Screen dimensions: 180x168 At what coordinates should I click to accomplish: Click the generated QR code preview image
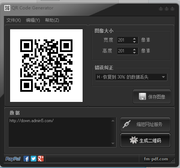click(x=46, y=65)
